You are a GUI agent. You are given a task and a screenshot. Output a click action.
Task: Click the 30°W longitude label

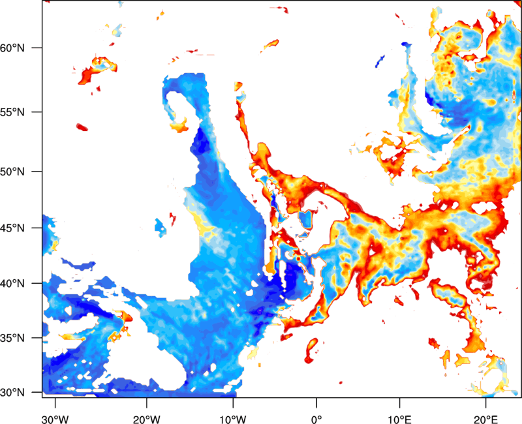55,419
